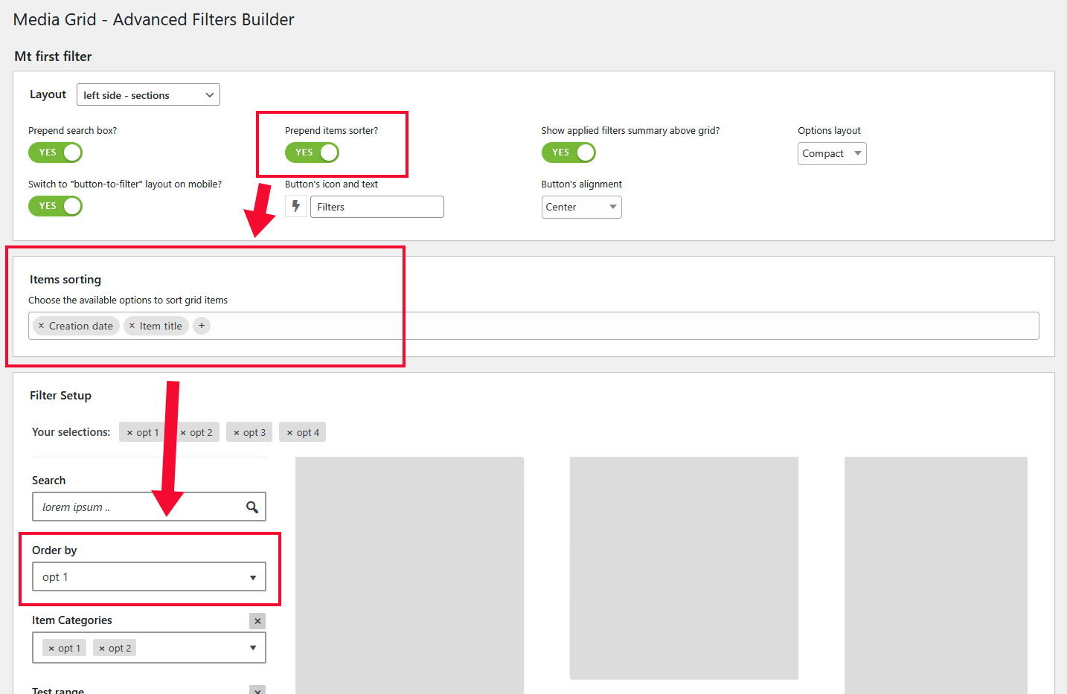1067x694 pixels.
Task: Click the magnifying glass search icon
Action: pyautogui.click(x=253, y=507)
